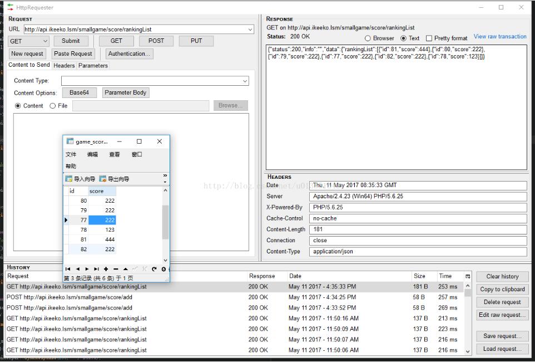Go to next record arrow
Viewport: 535px width, 362px height.
pyautogui.click(x=87, y=269)
